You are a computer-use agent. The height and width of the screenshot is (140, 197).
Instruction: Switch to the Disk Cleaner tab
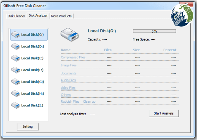tap(16, 16)
